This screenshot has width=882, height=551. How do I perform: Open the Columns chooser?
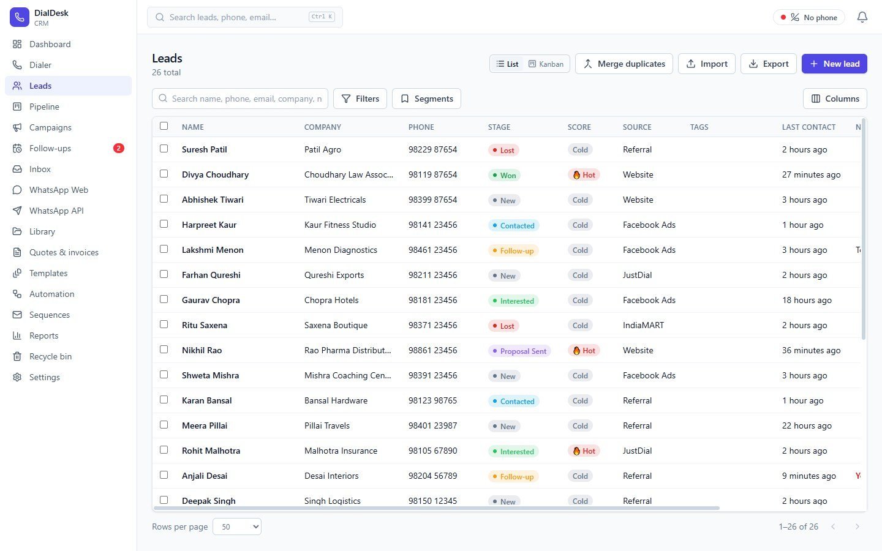click(x=835, y=99)
